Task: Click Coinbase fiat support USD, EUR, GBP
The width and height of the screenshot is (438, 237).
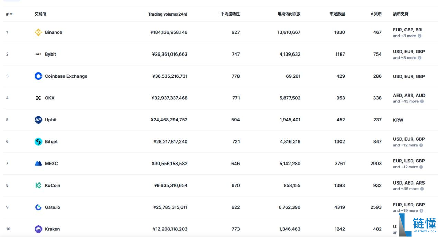Action: pyautogui.click(x=409, y=76)
